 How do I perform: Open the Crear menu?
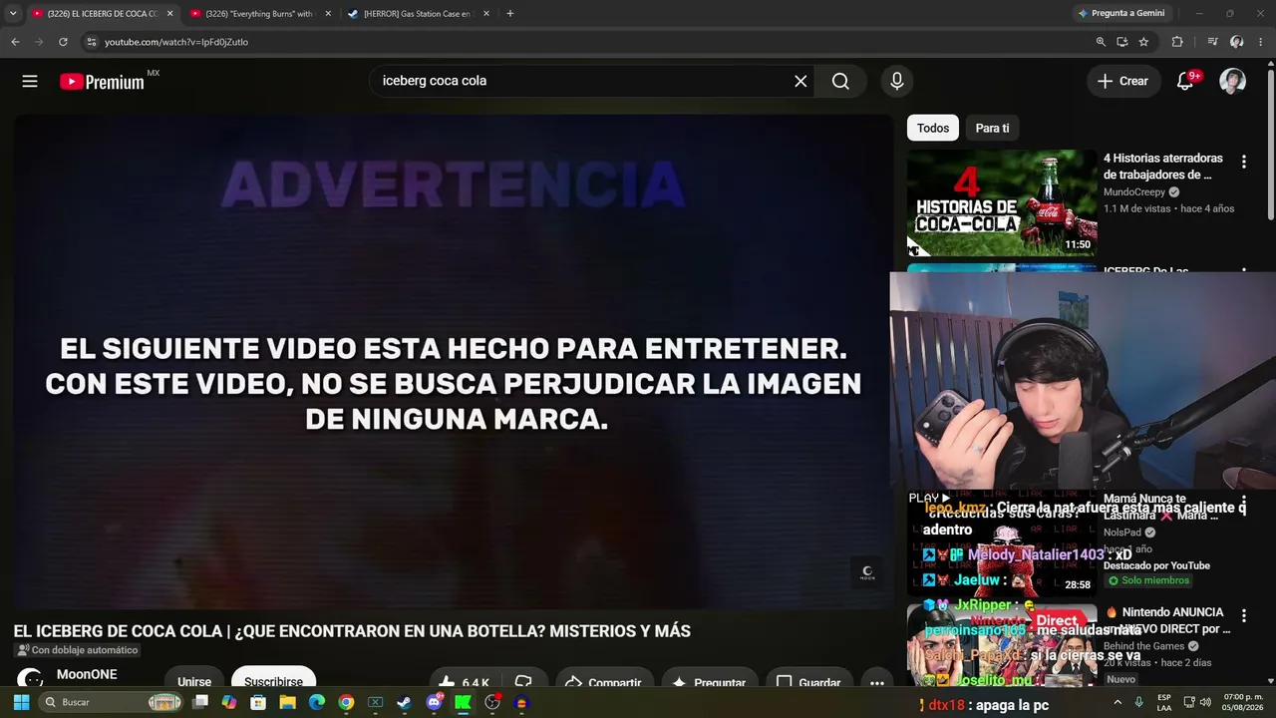click(1123, 81)
